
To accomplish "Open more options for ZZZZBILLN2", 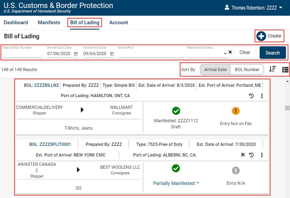I will 262,96.
